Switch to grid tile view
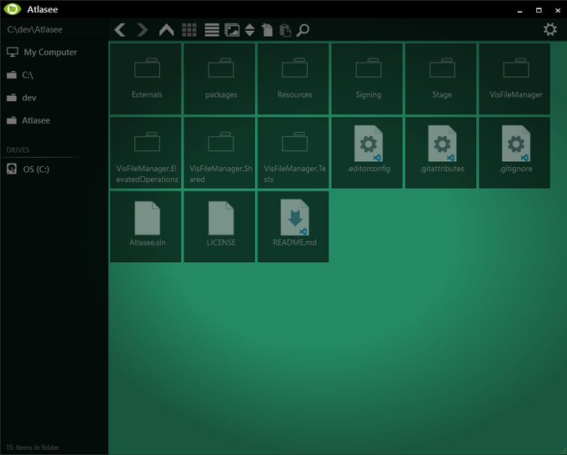The height and width of the screenshot is (455, 567). click(189, 30)
